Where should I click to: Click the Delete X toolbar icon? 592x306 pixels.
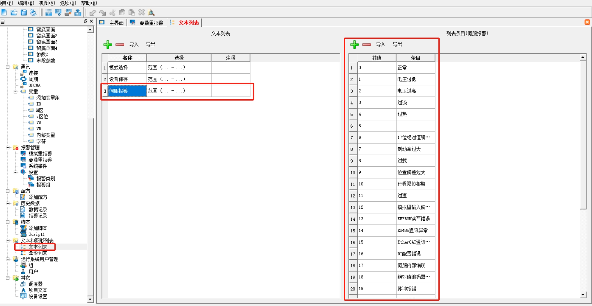pyautogui.click(x=141, y=12)
